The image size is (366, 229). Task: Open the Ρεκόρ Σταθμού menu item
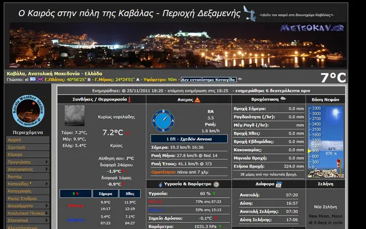28,199
